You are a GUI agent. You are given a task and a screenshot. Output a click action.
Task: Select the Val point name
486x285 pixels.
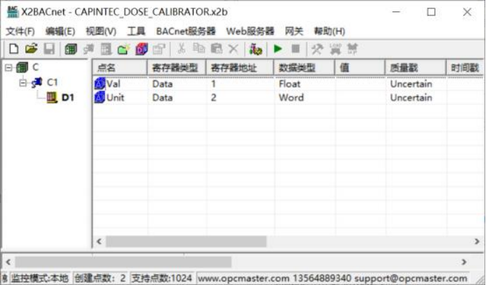pyautogui.click(x=113, y=84)
